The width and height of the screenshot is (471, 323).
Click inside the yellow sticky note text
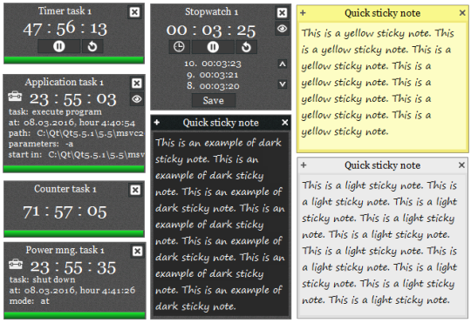click(382, 86)
